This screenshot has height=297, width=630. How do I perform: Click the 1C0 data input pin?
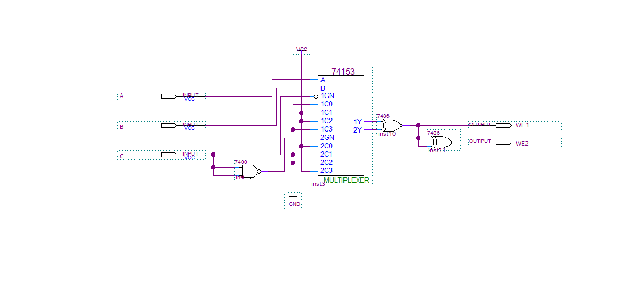pyautogui.click(x=327, y=104)
